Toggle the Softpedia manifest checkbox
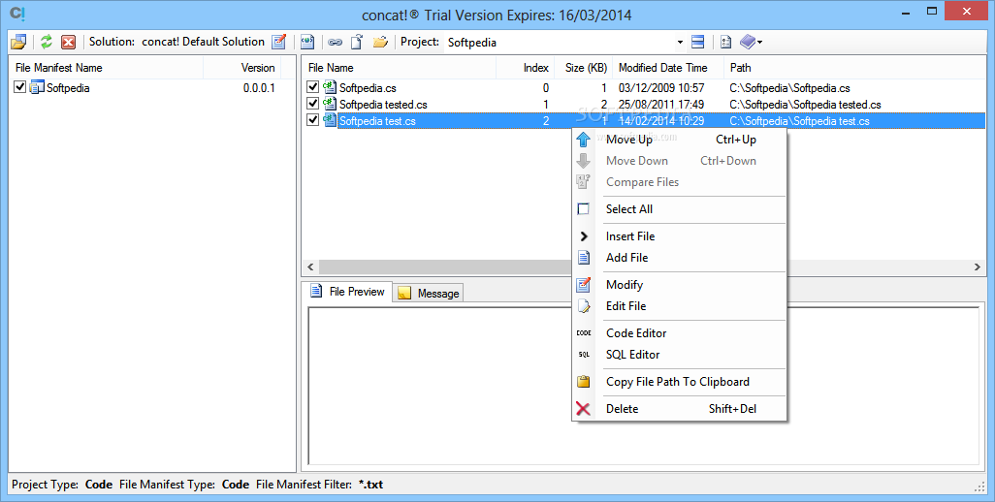995x502 pixels. coord(19,87)
